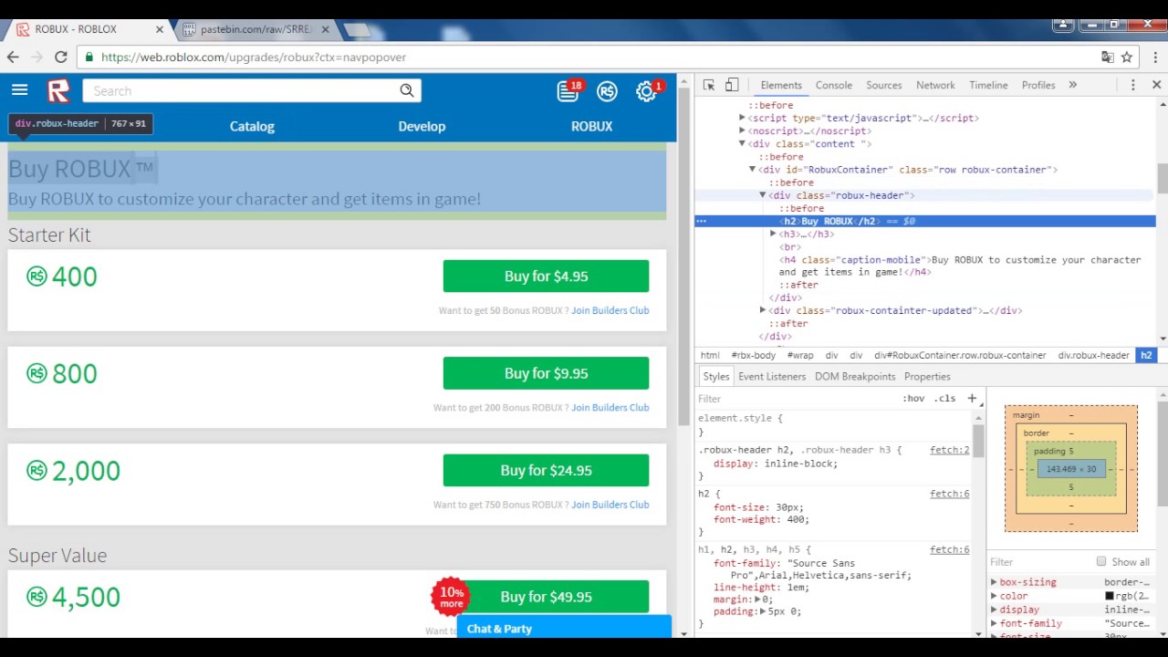1168x657 pixels.
Task: Collapse robux-header div node
Action: click(x=763, y=195)
